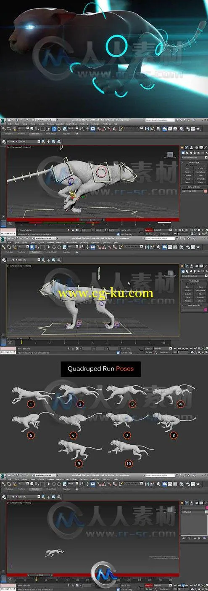The height and width of the screenshot is (591, 208).
Task: Toggle AutoGrid checkbox in top window
Action: click(187, 165)
